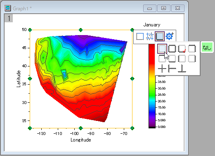
Task: Choose the centered crossing axes layout
Action: (x=162, y=69)
